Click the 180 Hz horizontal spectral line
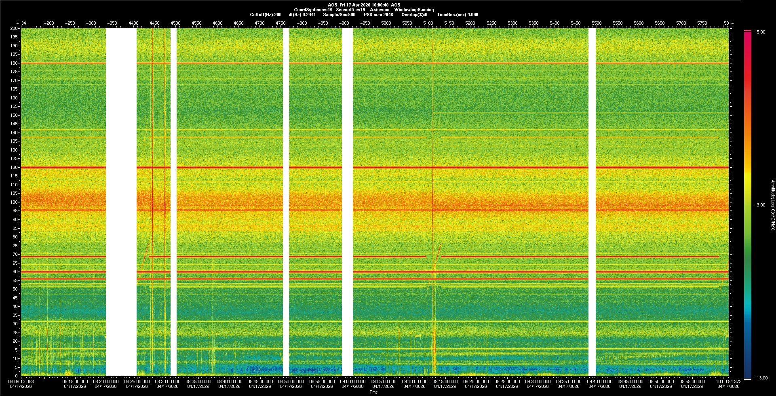The image size is (776, 396). coord(242,63)
